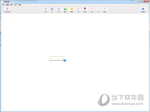Minimize the mind map window

(139, 1)
